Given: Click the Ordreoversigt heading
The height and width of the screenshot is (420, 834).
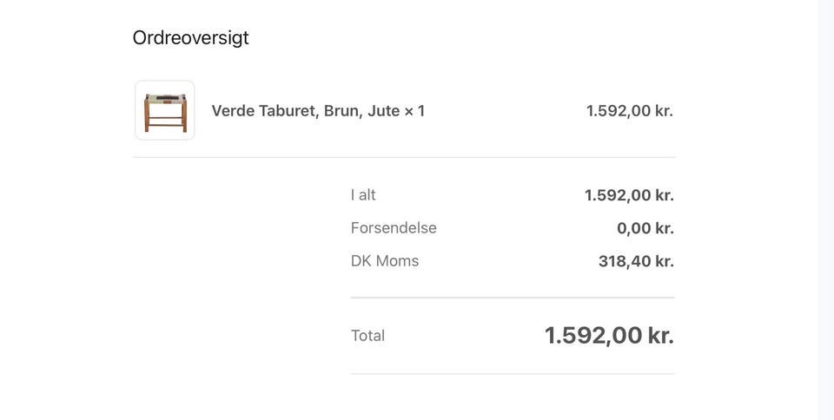Looking at the screenshot, I should coord(190,38).
